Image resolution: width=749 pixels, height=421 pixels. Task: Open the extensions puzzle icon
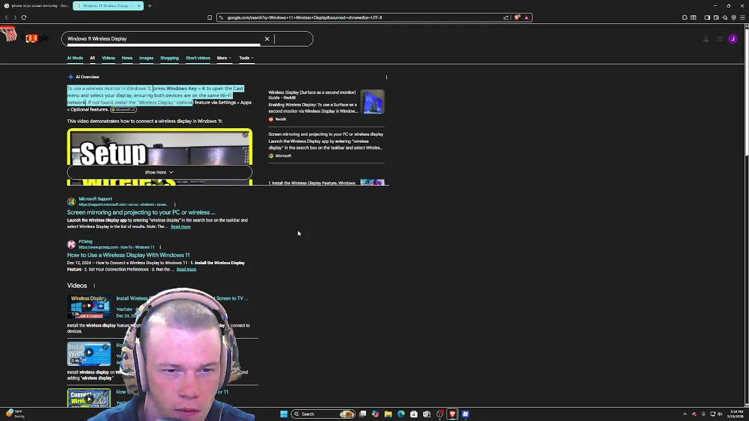(685, 18)
